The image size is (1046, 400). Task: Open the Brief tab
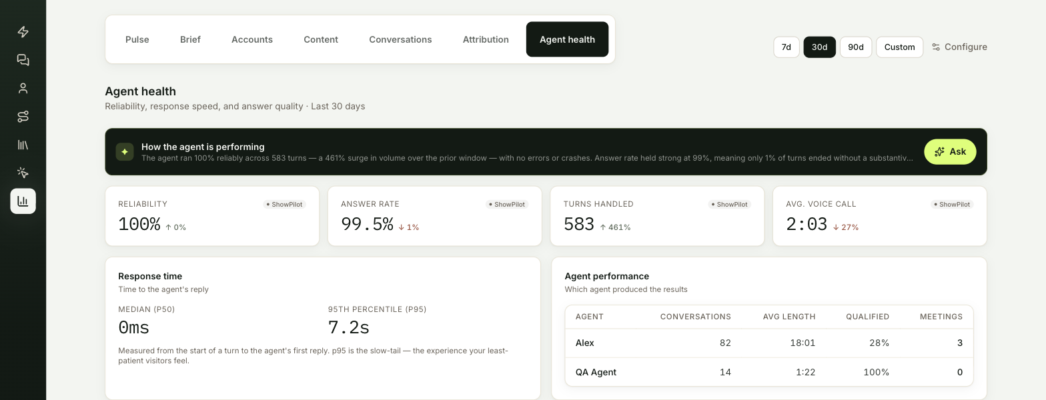point(190,39)
